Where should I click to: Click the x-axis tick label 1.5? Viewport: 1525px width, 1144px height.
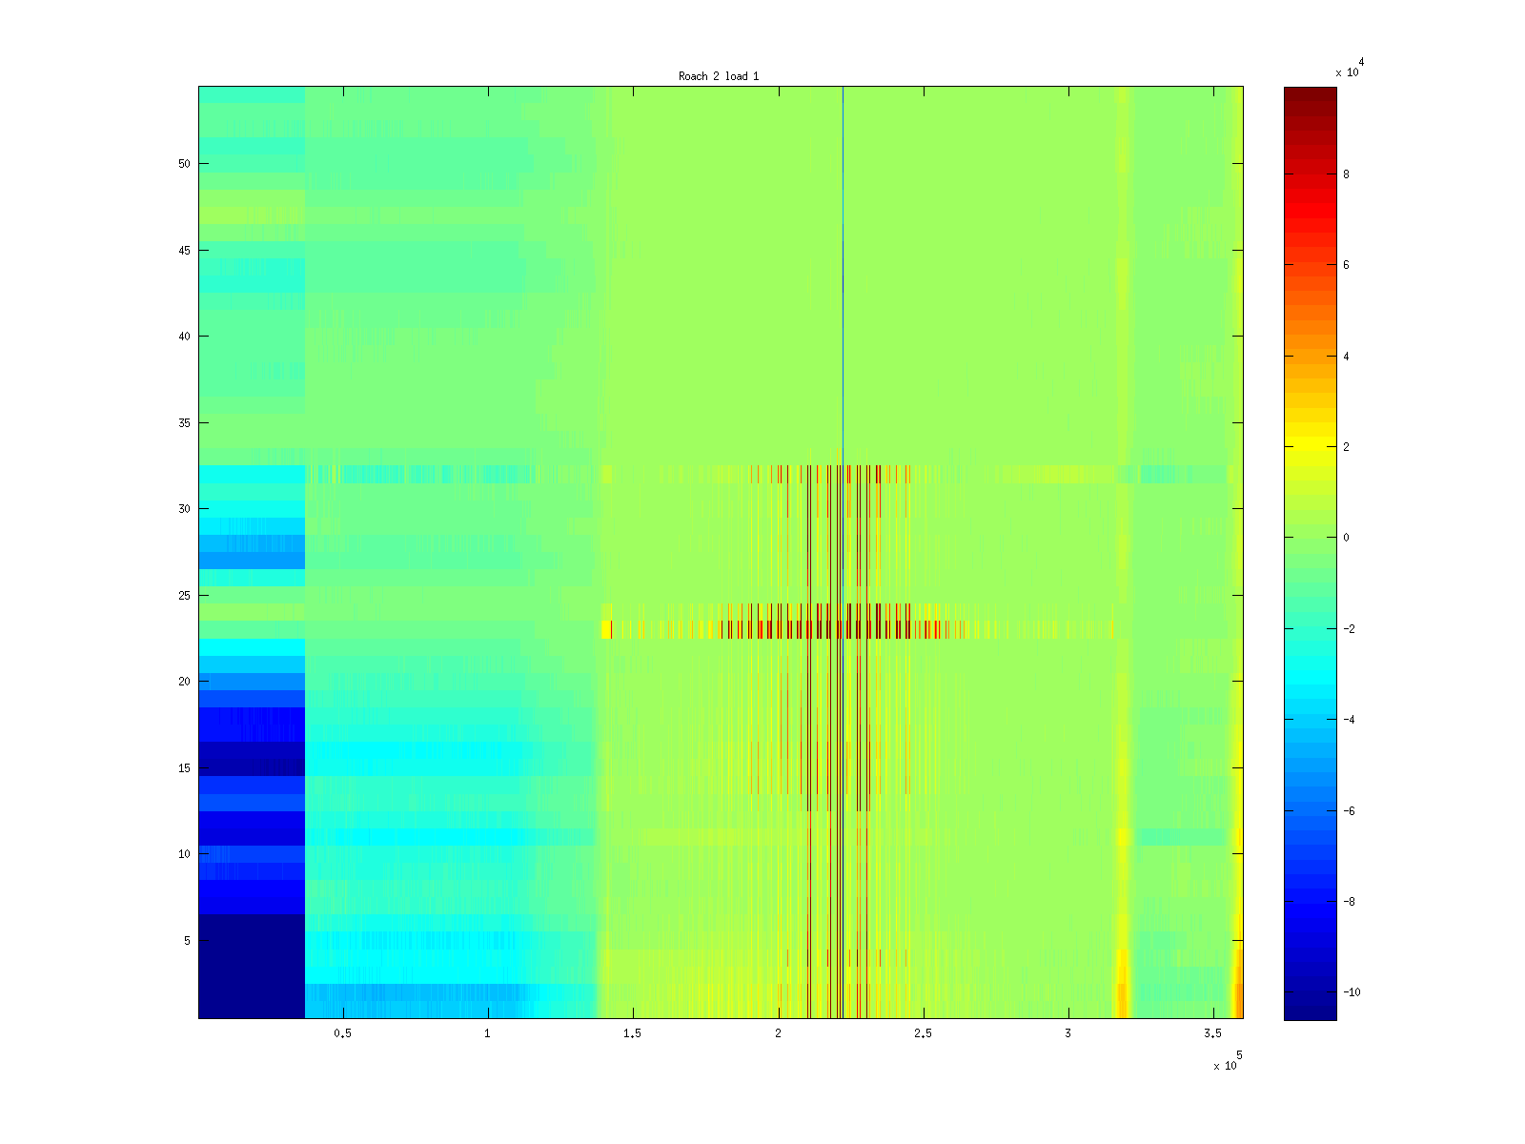633,1033
